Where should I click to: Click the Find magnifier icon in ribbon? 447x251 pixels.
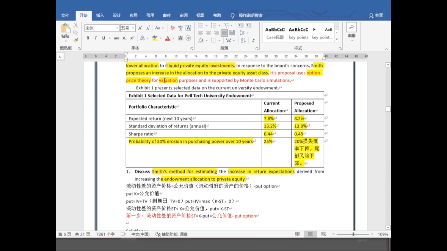[351, 28]
